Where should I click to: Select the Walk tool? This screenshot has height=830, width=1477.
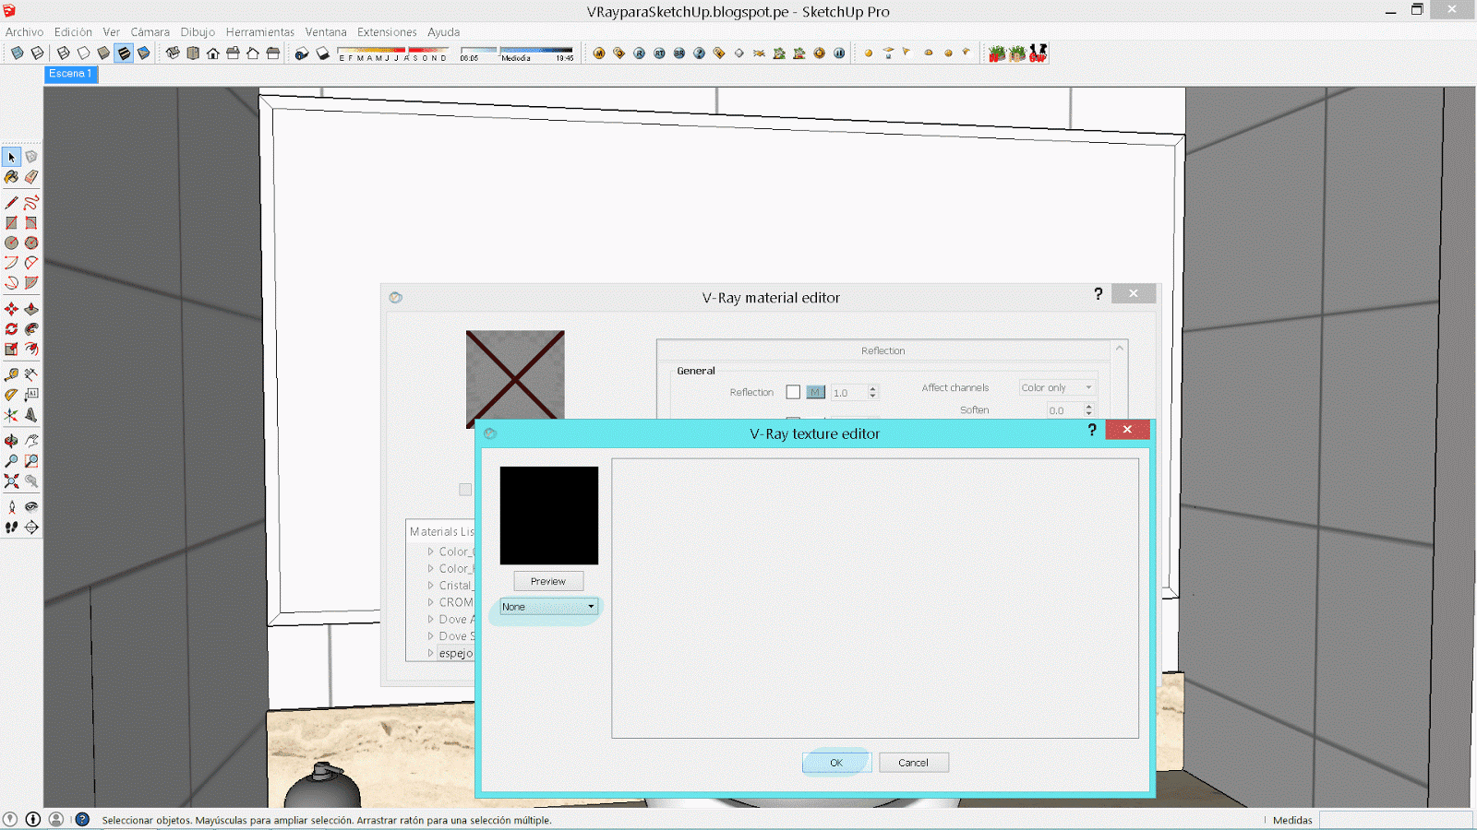(x=11, y=527)
